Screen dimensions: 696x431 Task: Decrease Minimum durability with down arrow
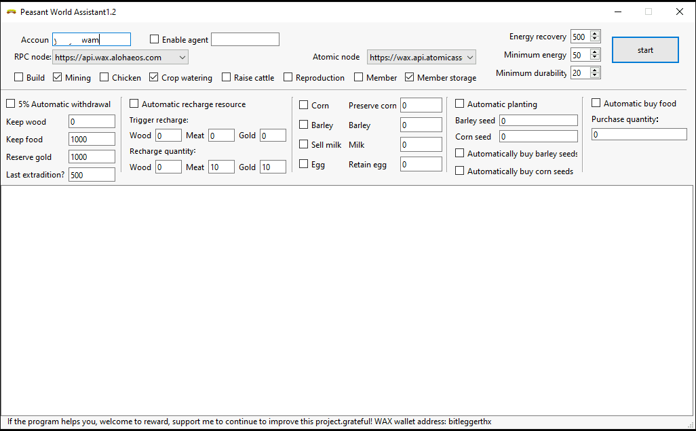click(595, 75)
